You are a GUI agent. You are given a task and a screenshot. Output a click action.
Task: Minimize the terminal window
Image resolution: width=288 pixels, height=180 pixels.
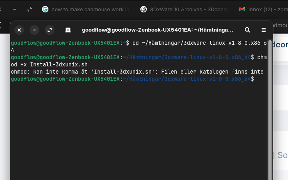pyautogui.click(x=34, y=30)
